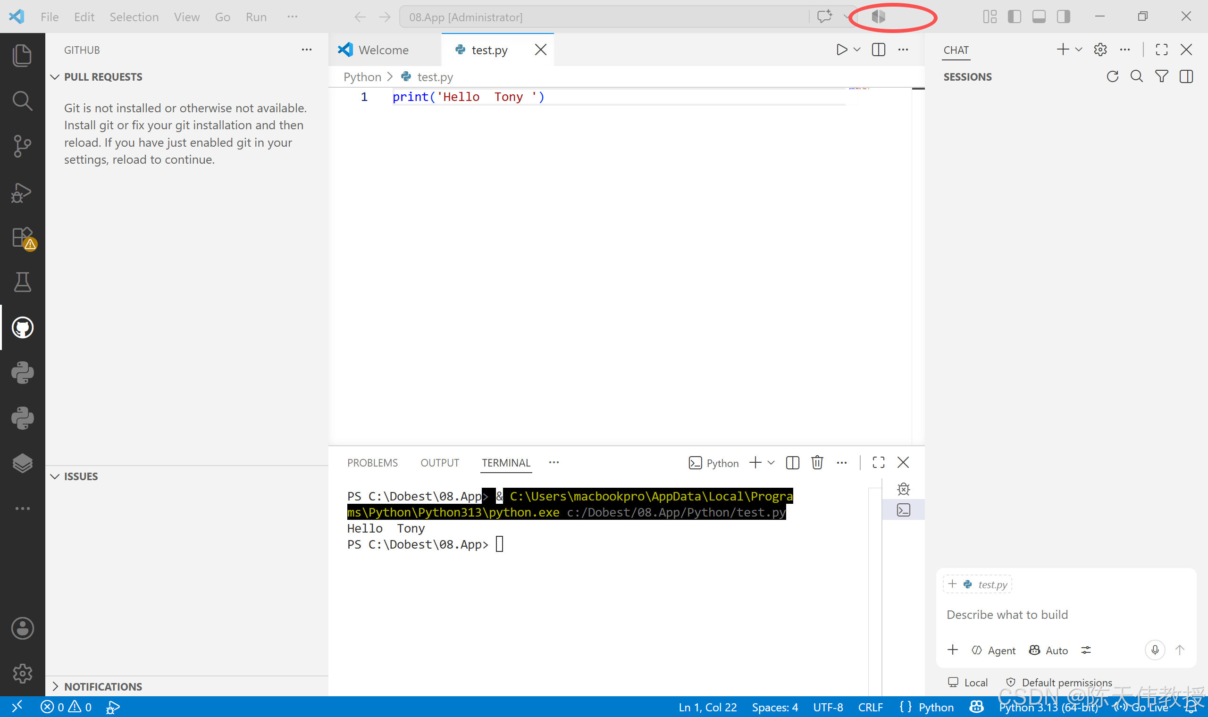This screenshot has width=1208, height=717.
Task: Configure tools in chat input
Action: click(1086, 650)
